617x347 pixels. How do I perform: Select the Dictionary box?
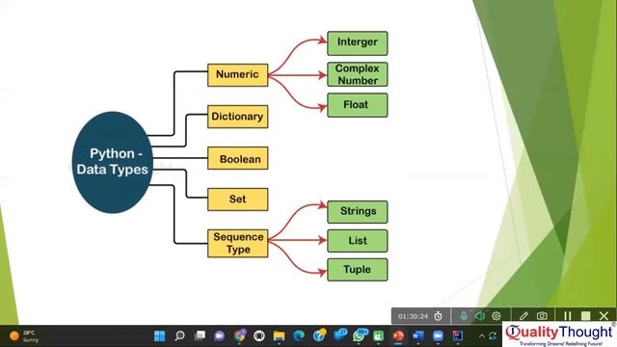(x=238, y=117)
